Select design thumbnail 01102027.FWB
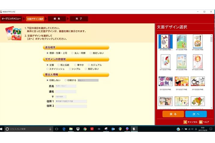Screen dimensions: 215x143 [182, 81]
